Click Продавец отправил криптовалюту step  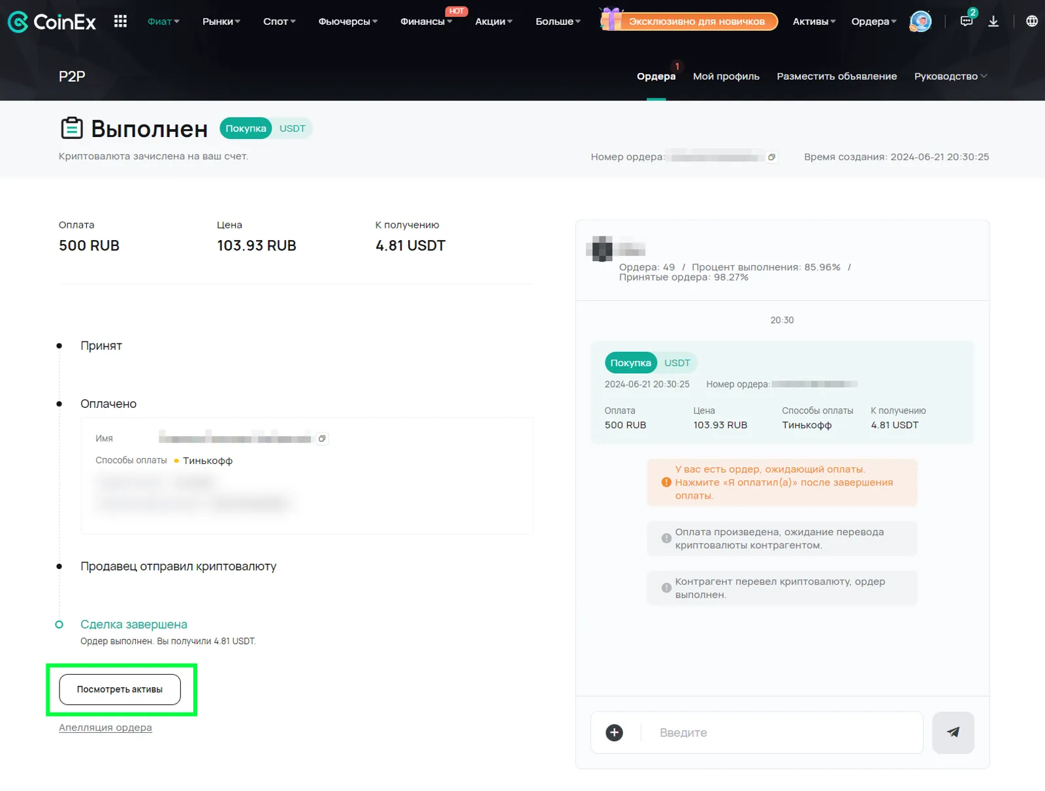click(x=178, y=566)
